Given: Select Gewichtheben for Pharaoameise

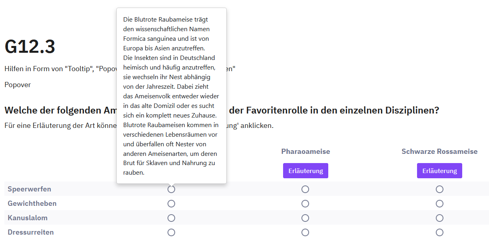Looking at the screenshot, I should click(x=305, y=203).
